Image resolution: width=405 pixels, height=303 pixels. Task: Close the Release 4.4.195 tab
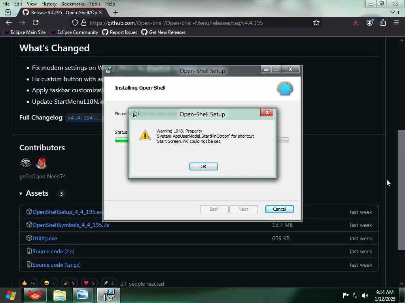[100, 12]
